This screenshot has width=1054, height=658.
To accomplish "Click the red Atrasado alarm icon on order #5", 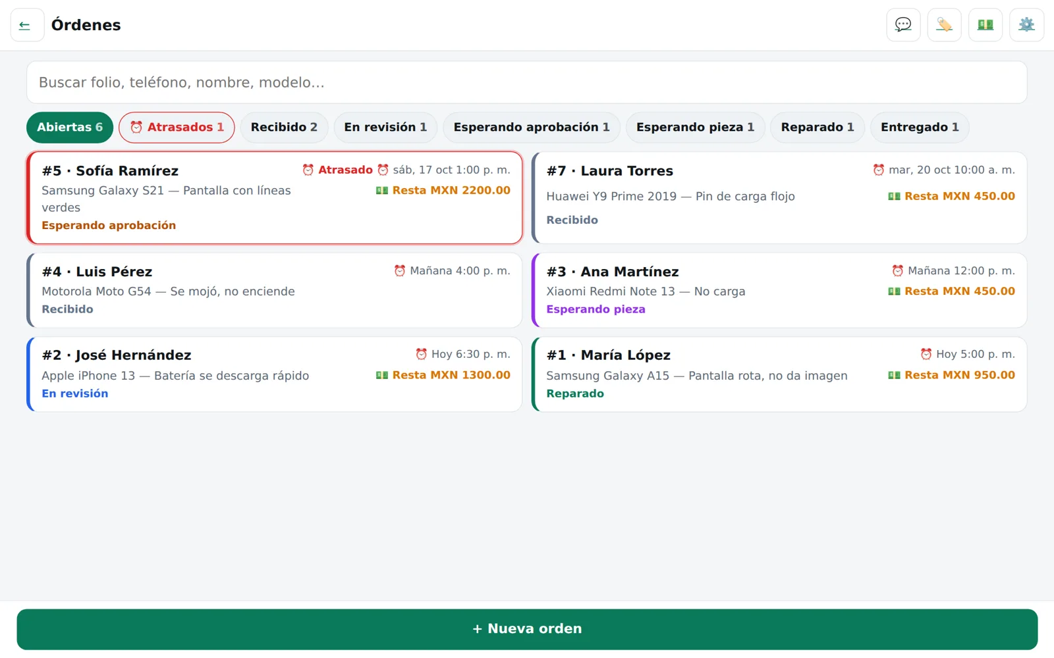I will coord(308,170).
